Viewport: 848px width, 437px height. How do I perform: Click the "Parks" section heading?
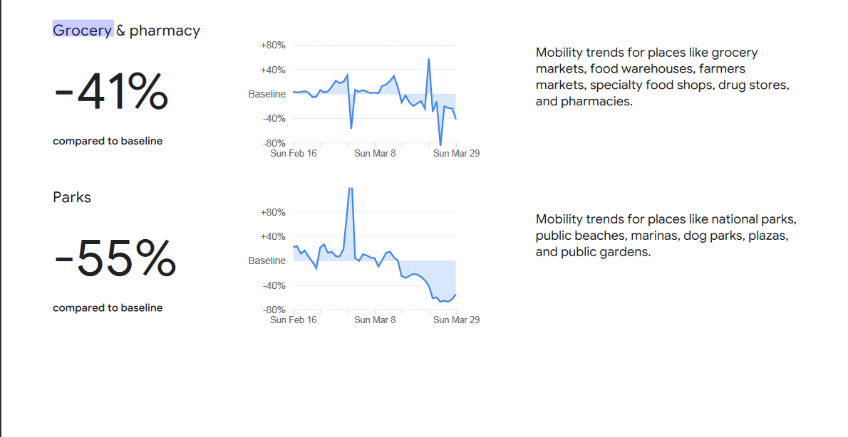click(x=72, y=197)
